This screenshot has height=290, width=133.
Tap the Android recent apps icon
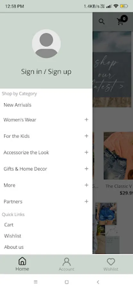coord(36,282)
